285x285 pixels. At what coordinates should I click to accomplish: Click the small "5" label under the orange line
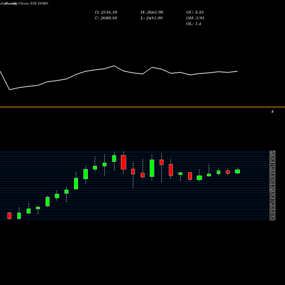(272, 112)
